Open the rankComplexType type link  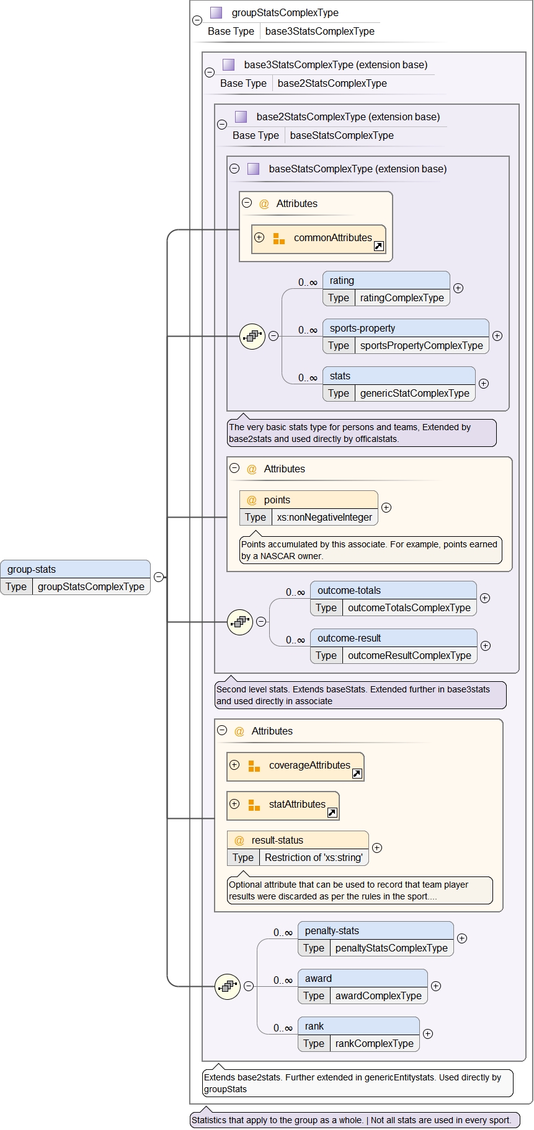[x=374, y=1043]
